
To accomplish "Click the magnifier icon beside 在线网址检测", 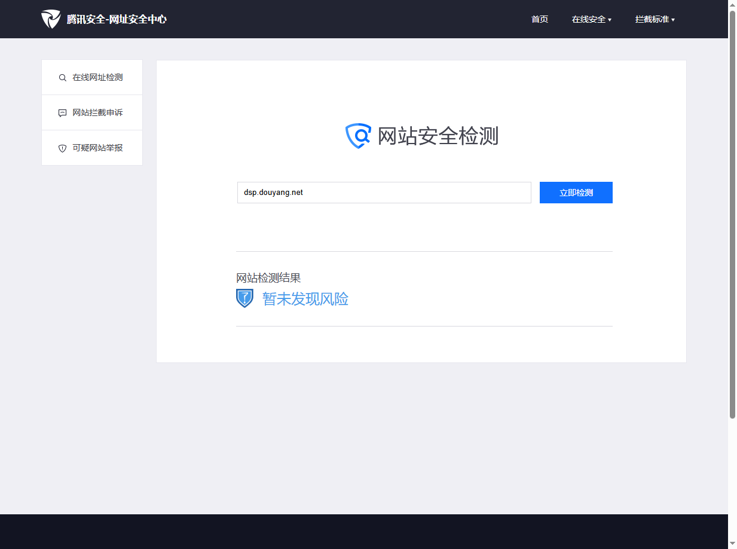I will click(62, 78).
